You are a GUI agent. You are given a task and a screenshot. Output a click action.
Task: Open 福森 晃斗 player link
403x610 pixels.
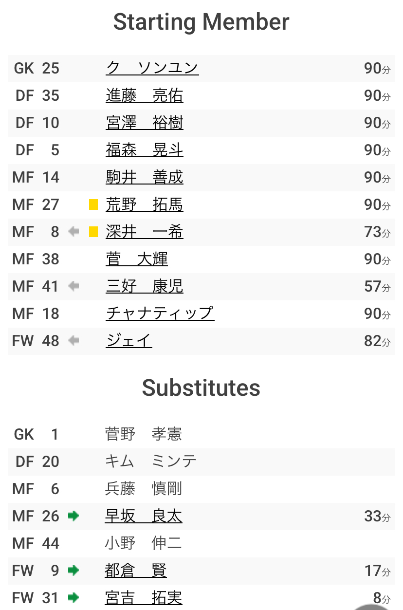(x=144, y=150)
